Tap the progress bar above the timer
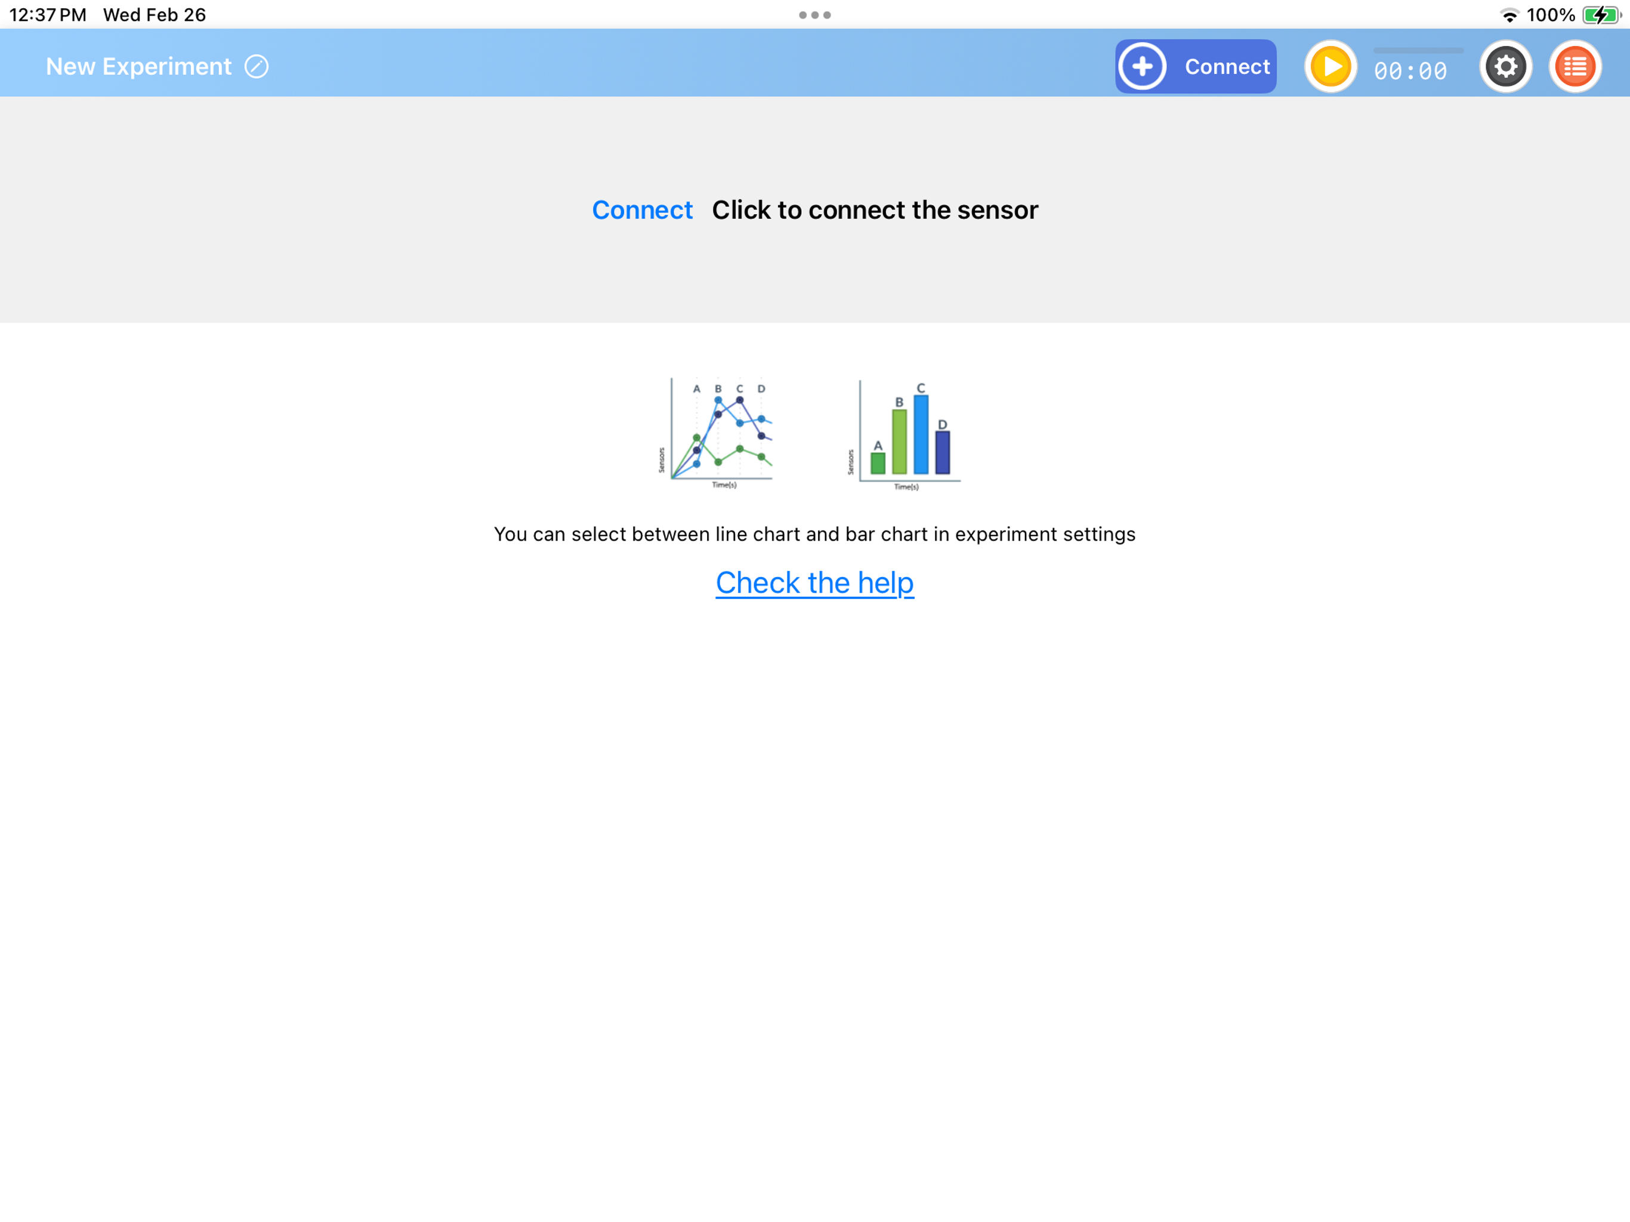The height and width of the screenshot is (1222, 1630). (1419, 50)
